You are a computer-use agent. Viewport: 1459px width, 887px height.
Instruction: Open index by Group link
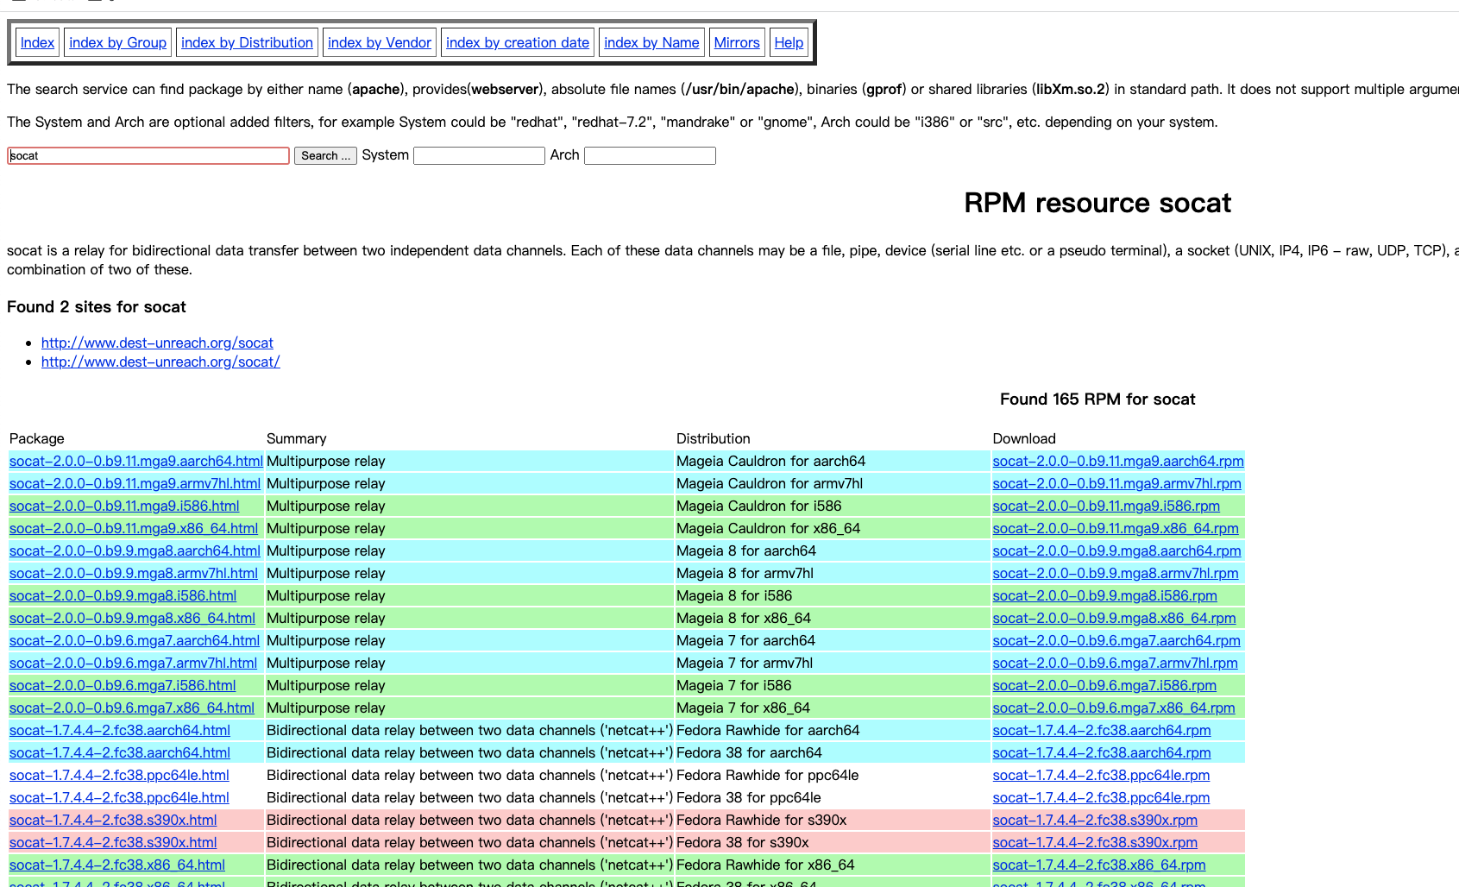click(x=117, y=42)
